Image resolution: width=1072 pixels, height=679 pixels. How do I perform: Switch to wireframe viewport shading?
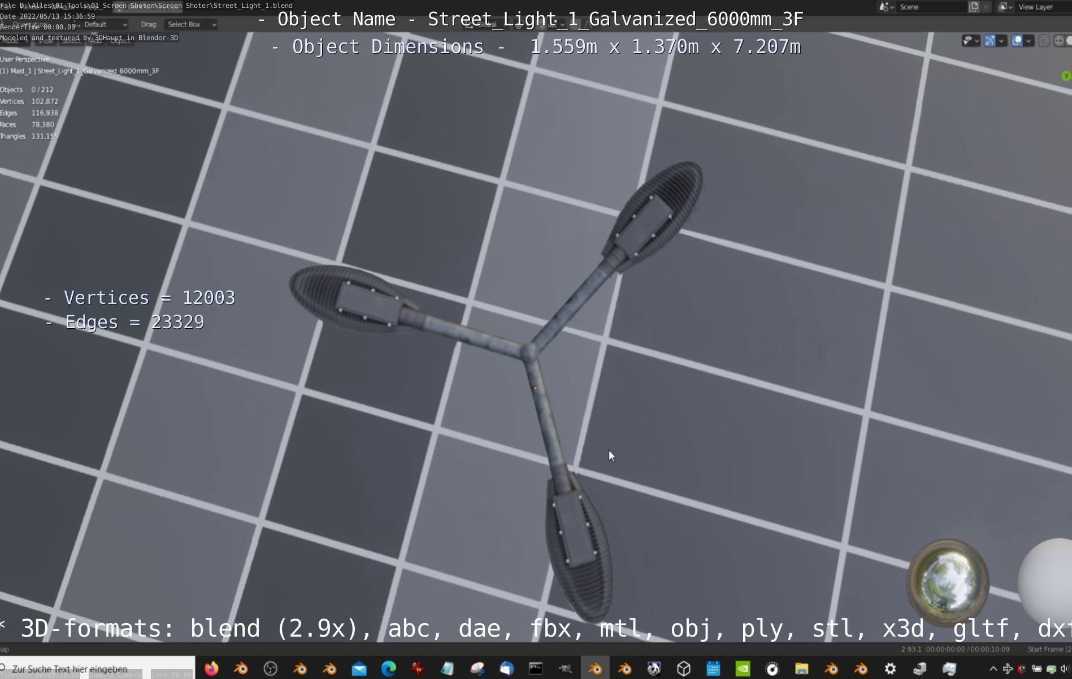pos(1059,41)
